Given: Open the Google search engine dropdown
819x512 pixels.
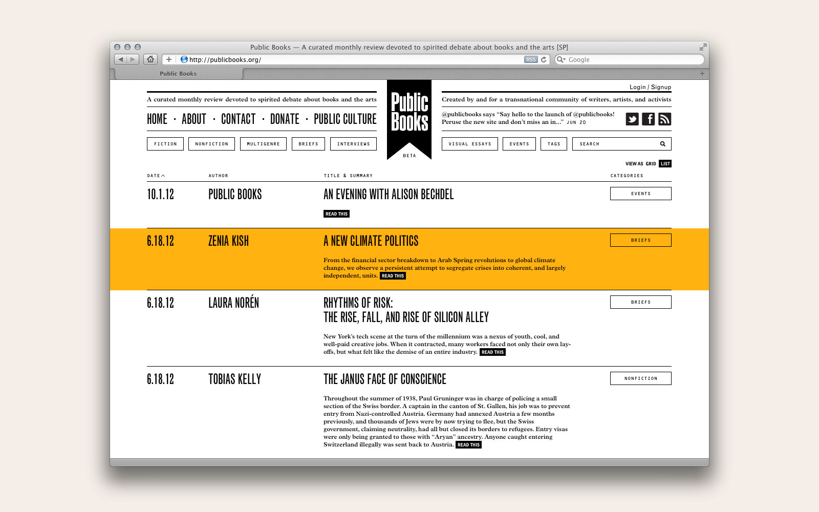Looking at the screenshot, I should click(562, 59).
